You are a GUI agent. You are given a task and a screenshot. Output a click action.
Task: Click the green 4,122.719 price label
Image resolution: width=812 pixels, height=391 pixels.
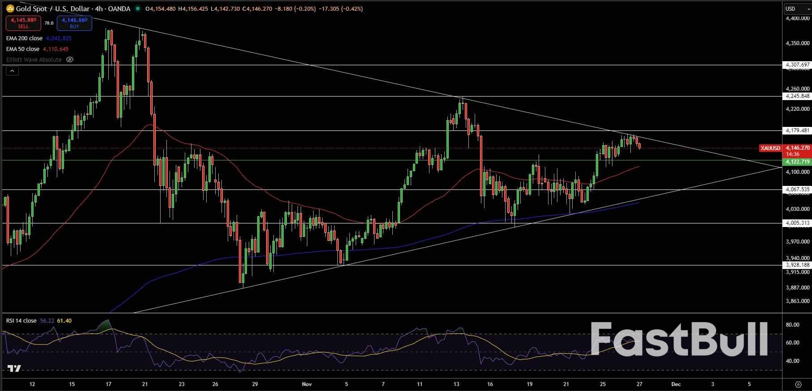(797, 161)
